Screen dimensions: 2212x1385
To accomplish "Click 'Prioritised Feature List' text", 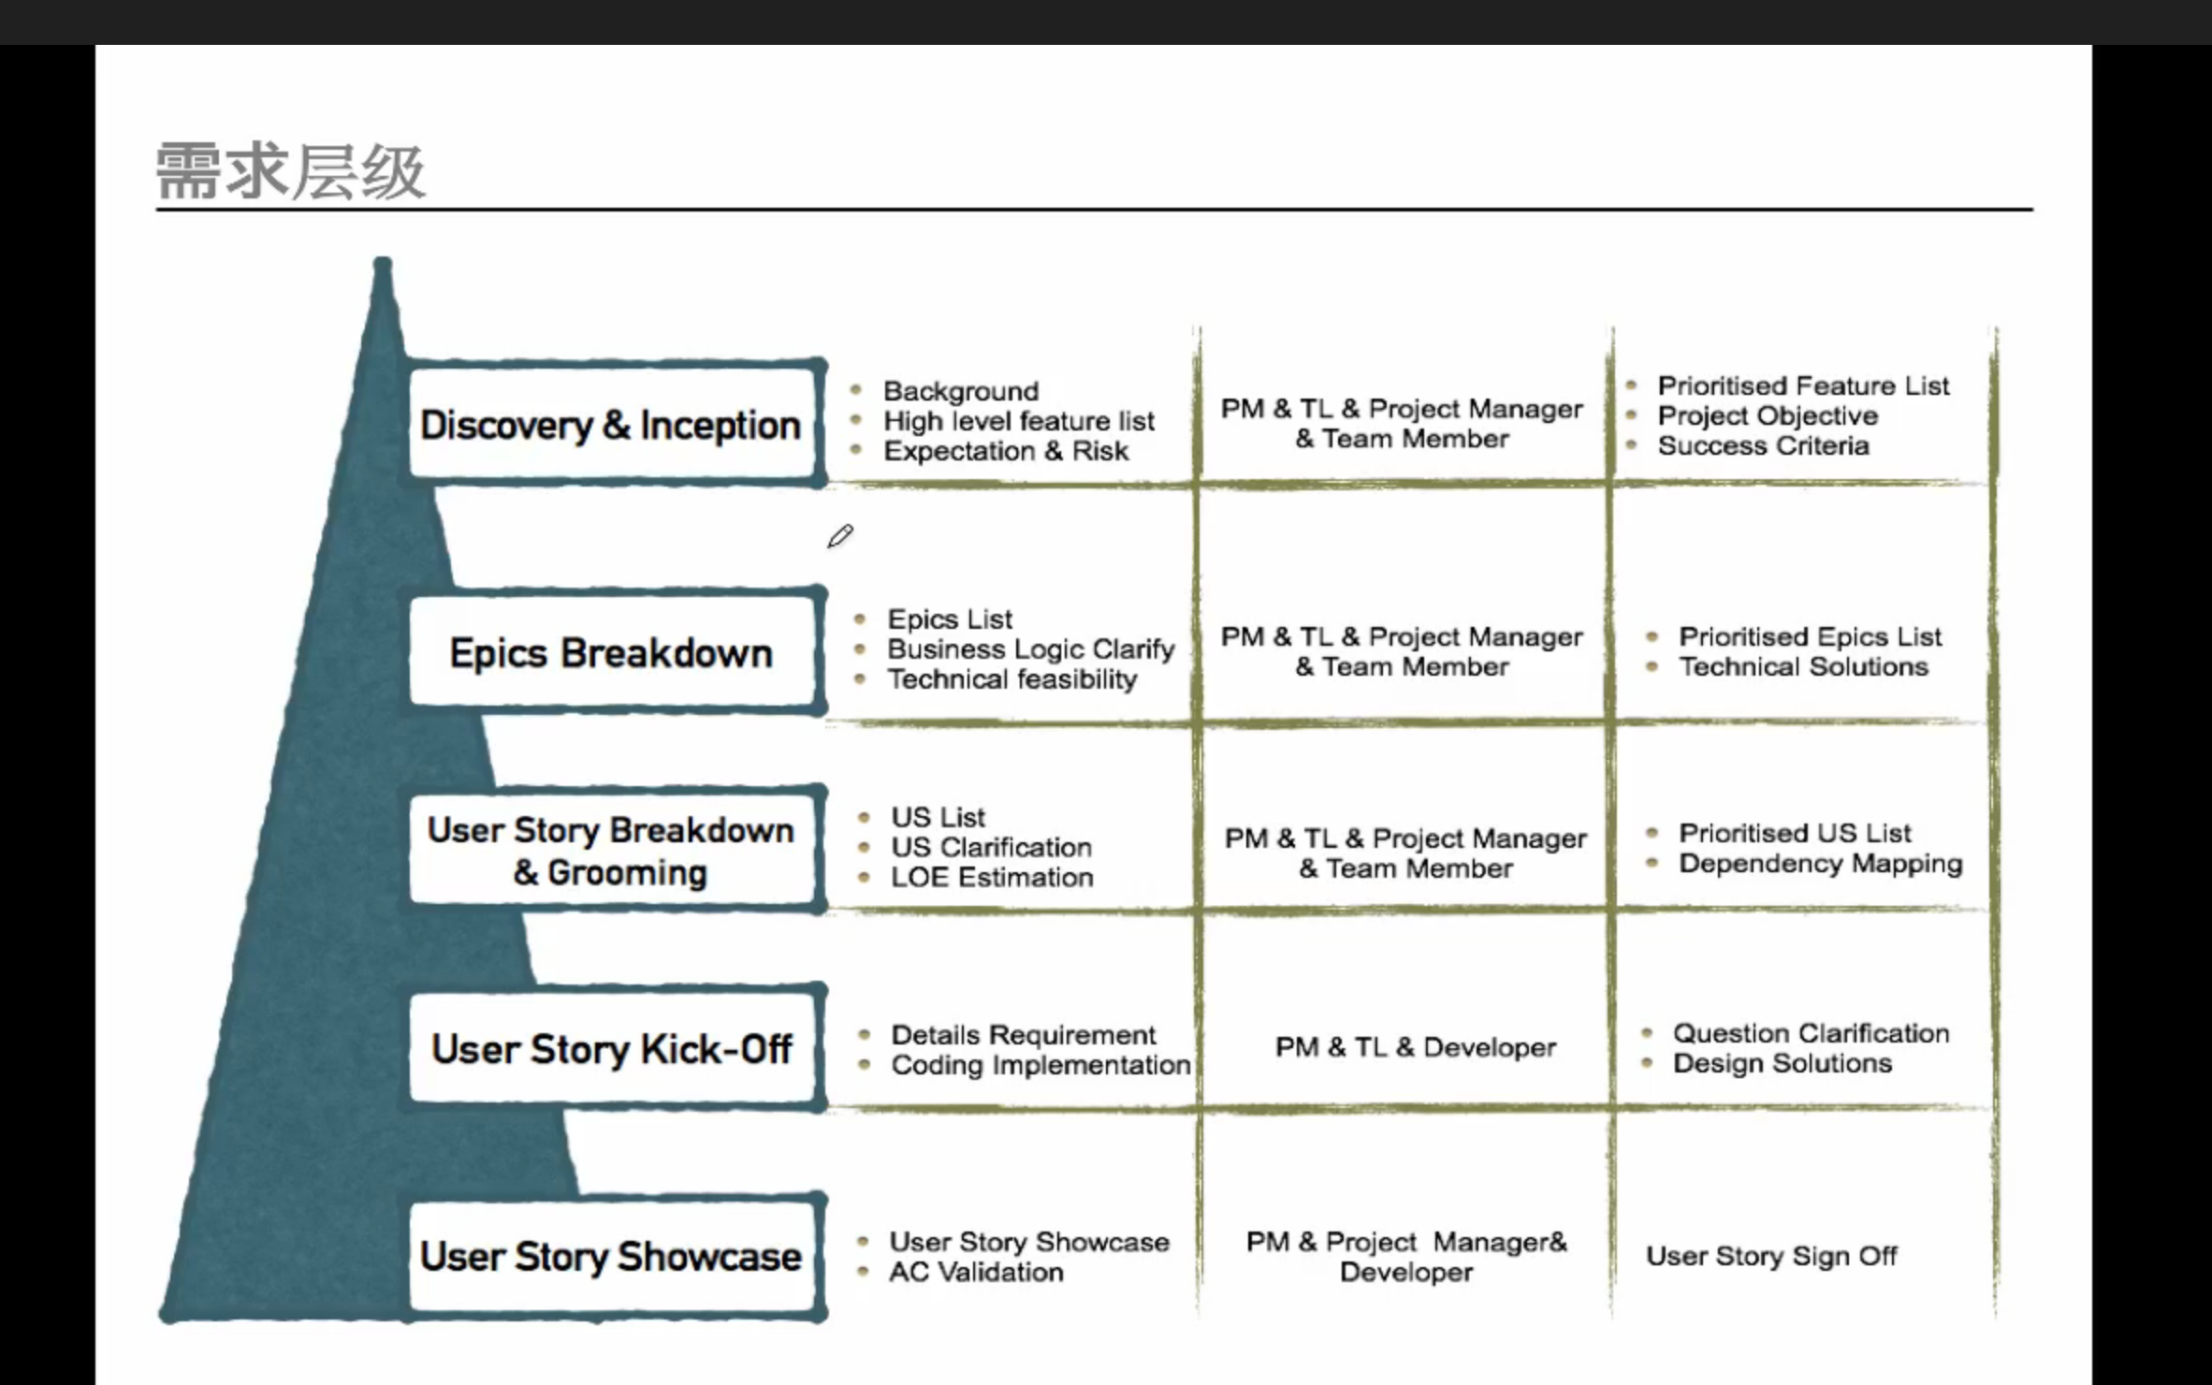I will pyautogui.click(x=1803, y=386).
